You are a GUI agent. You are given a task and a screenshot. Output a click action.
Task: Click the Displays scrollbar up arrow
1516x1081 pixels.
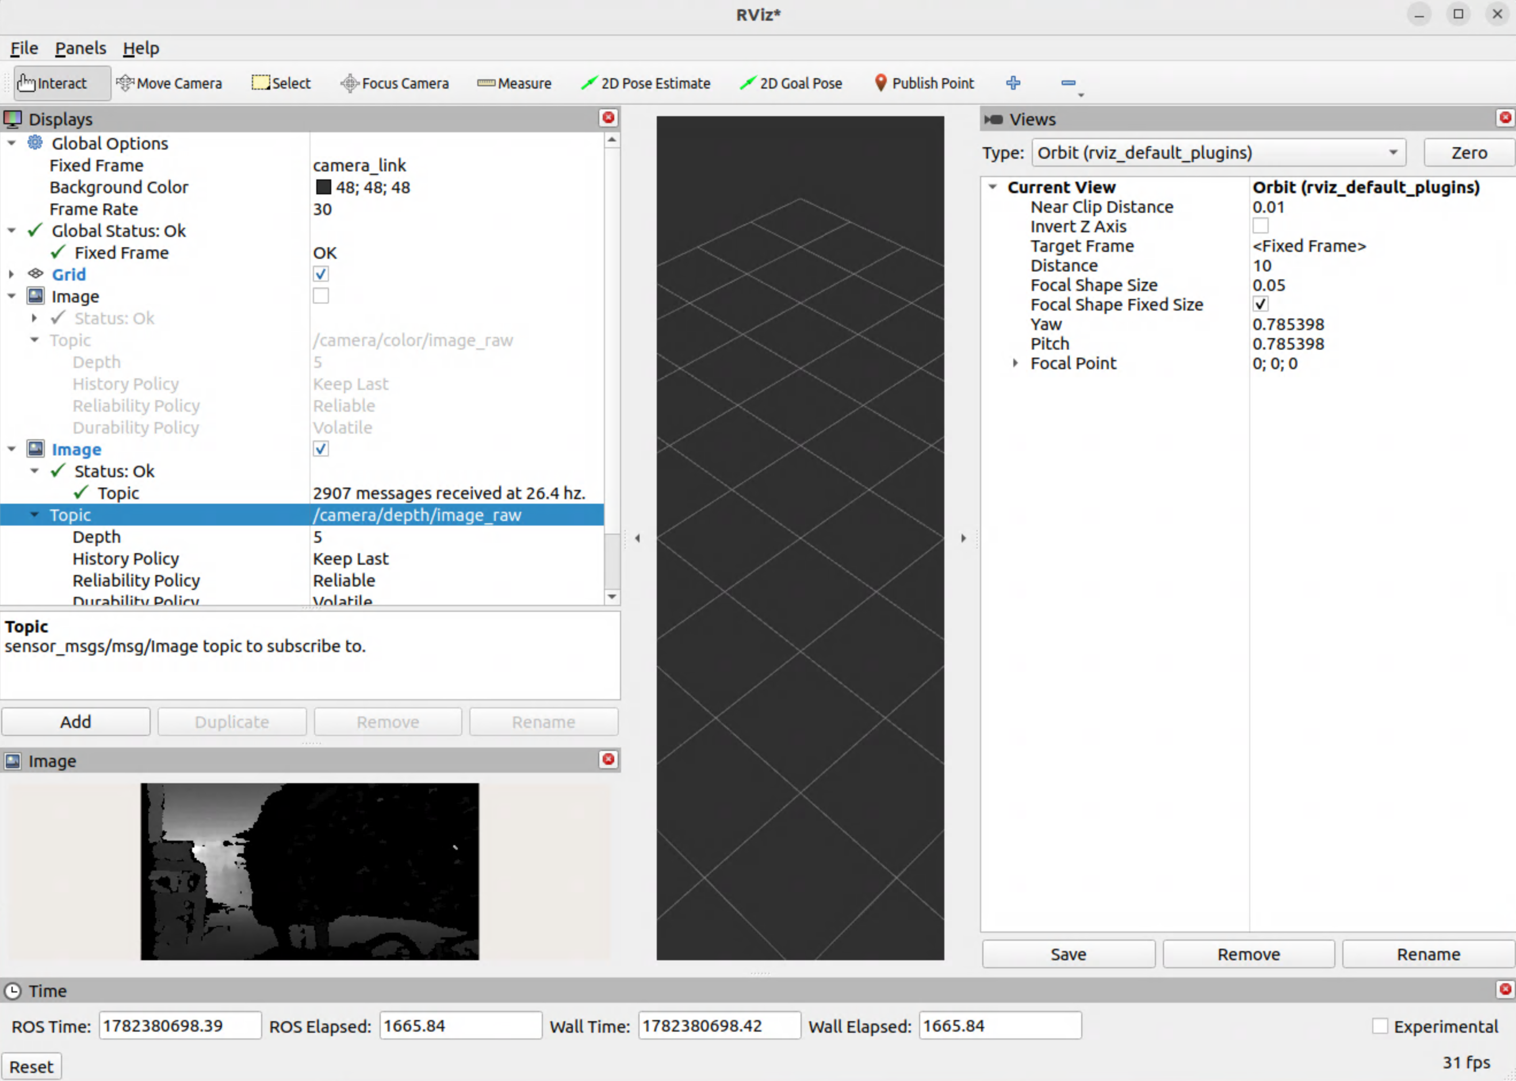pyautogui.click(x=611, y=140)
